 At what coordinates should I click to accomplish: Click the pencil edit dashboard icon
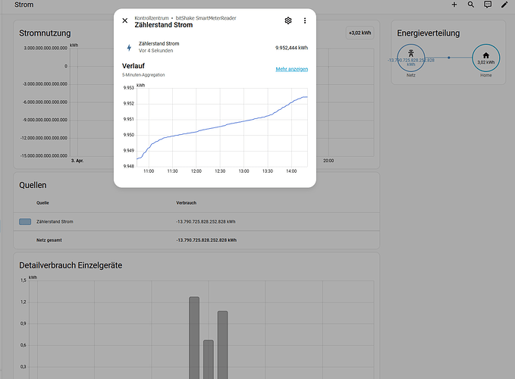click(504, 5)
